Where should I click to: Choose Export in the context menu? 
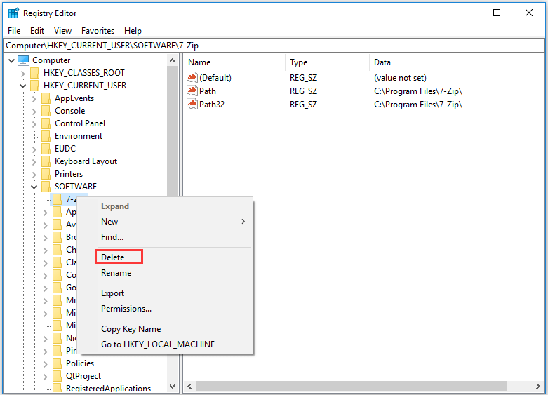[x=173, y=293]
